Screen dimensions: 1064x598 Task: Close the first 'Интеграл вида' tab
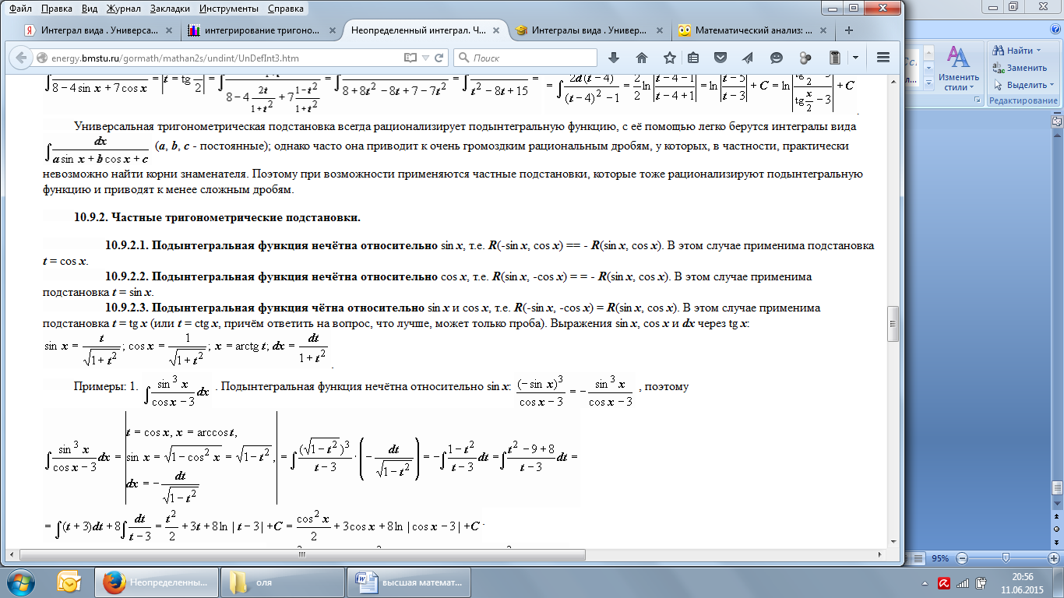(170, 31)
